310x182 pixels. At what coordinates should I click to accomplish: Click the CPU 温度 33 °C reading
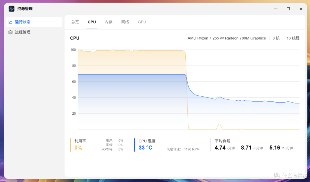click(x=146, y=148)
